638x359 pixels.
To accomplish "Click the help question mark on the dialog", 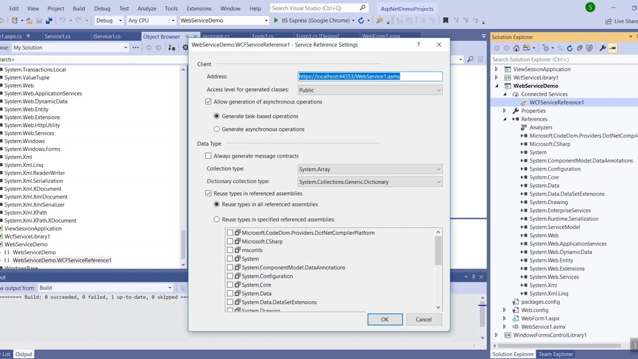I will click(418, 44).
